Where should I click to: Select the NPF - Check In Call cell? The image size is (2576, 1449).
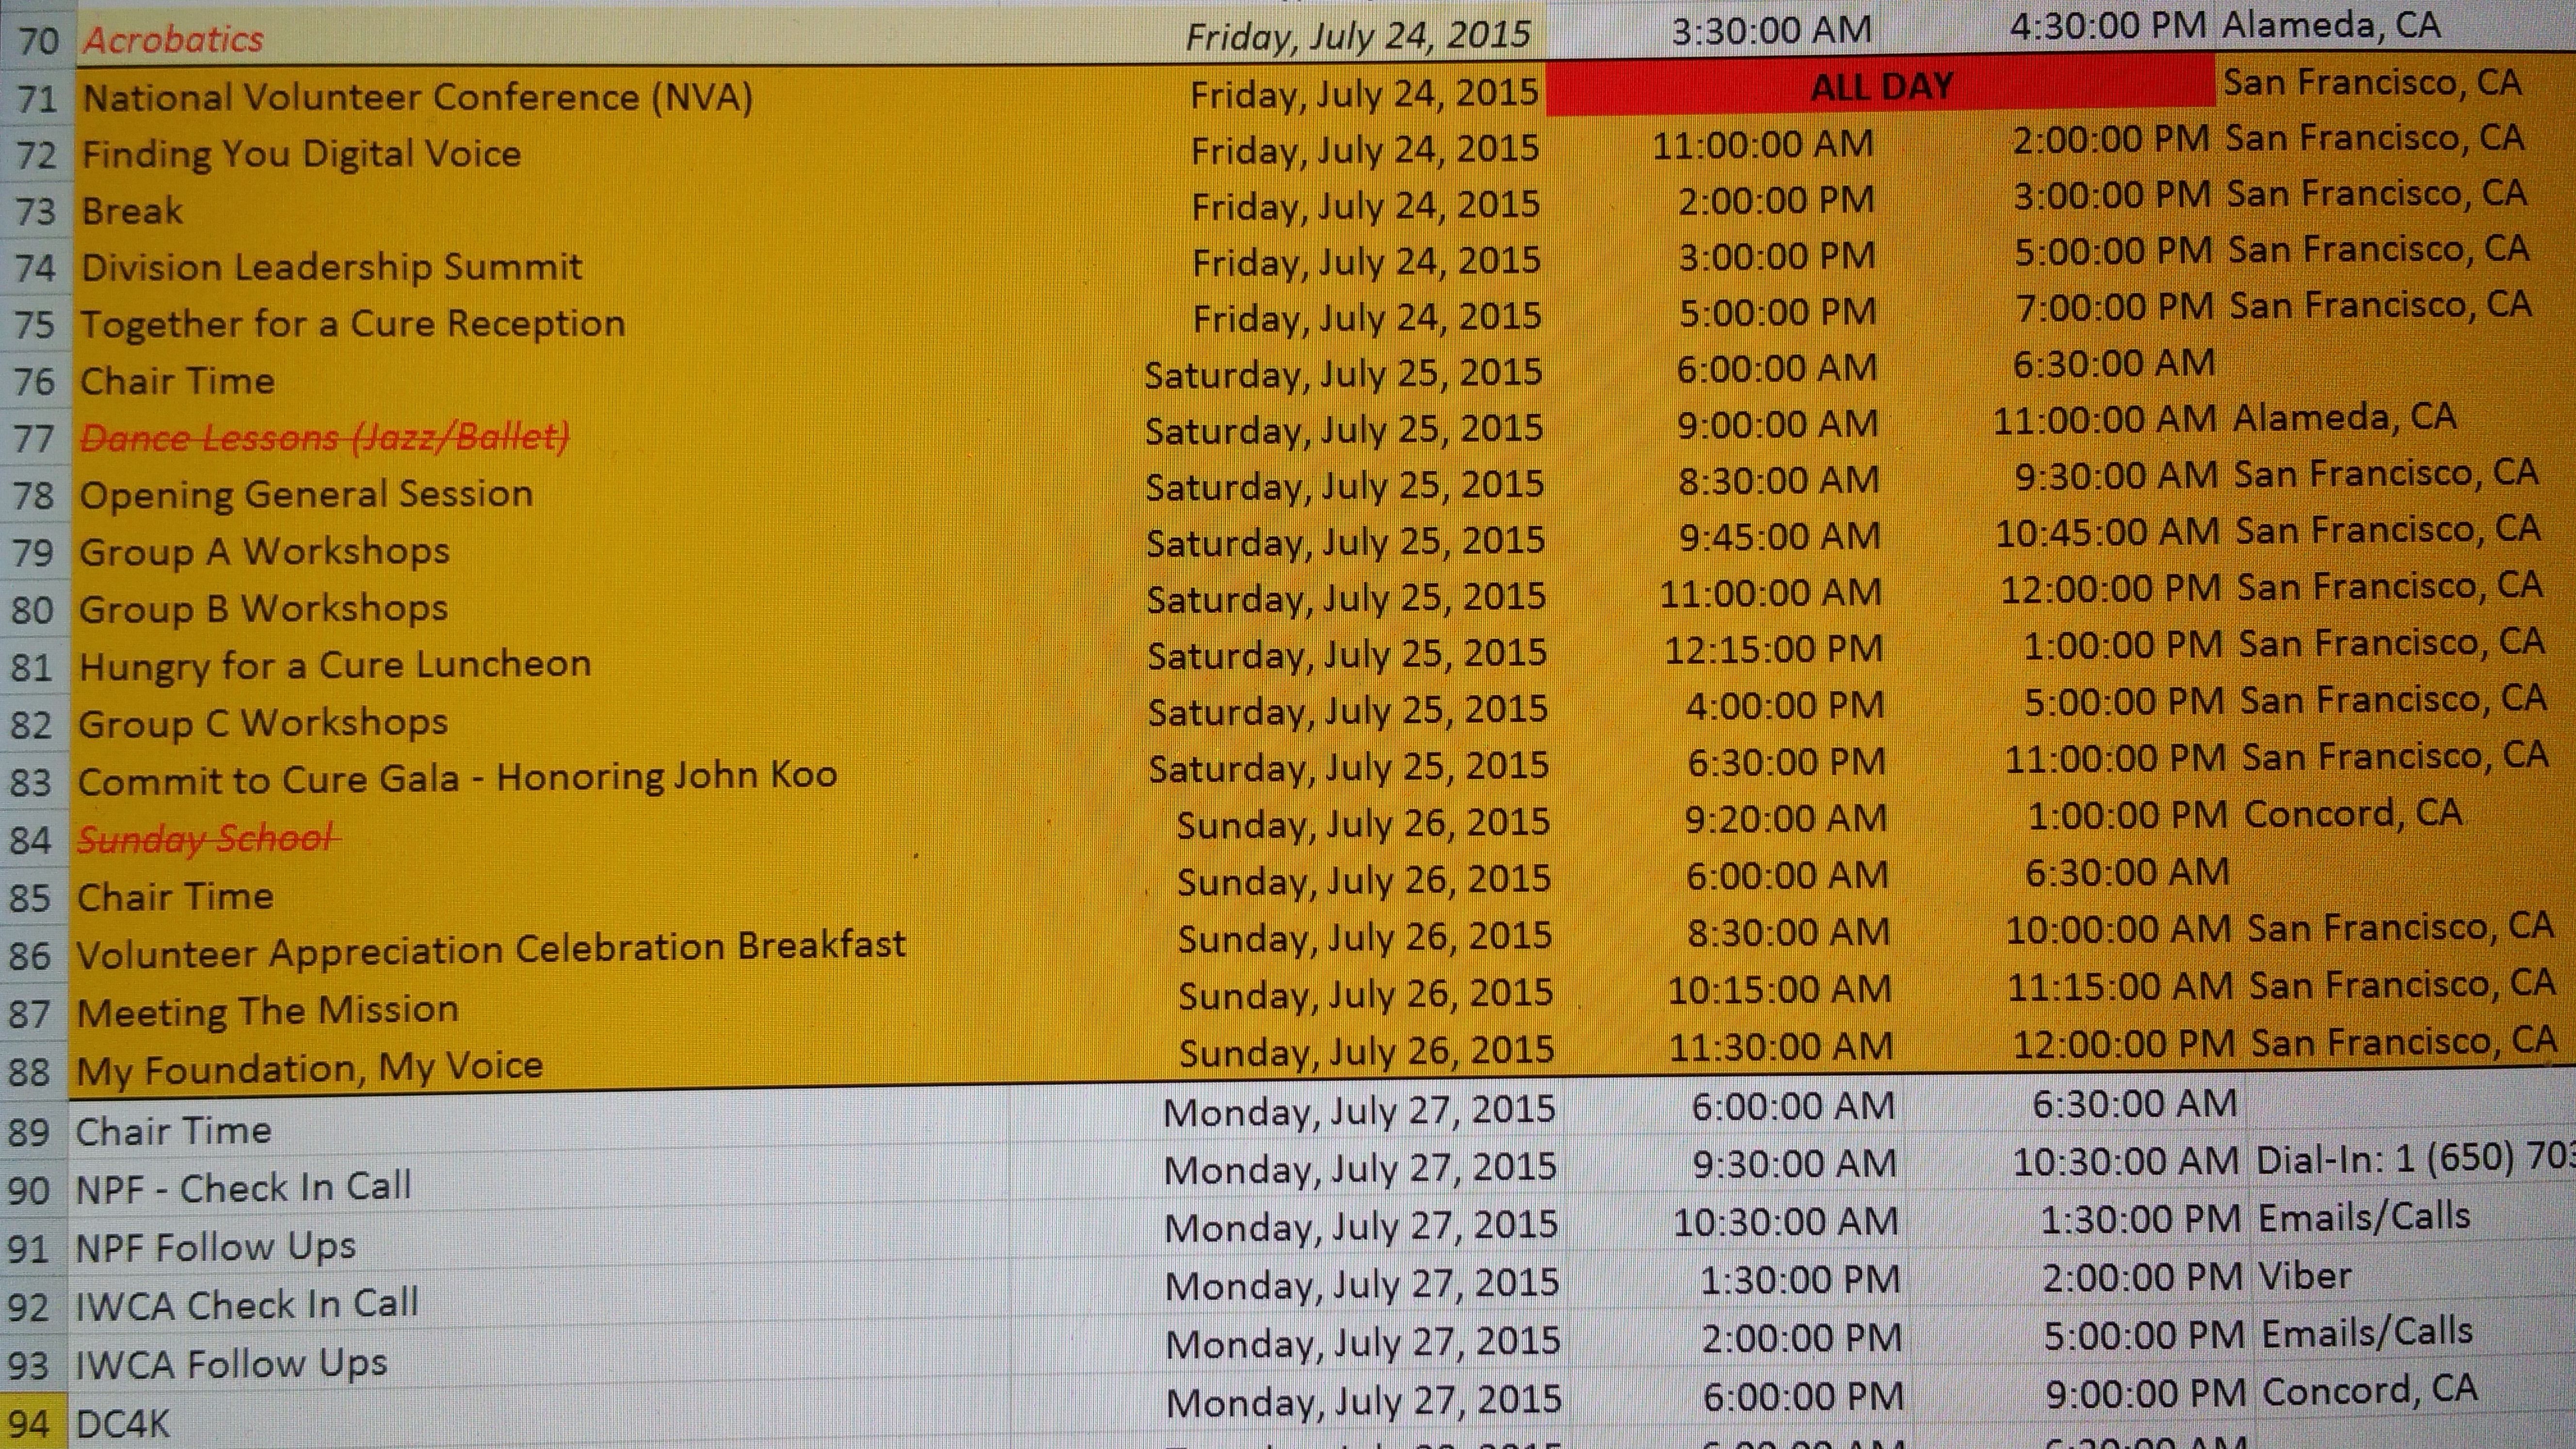pyautogui.click(x=244, y=1188)
